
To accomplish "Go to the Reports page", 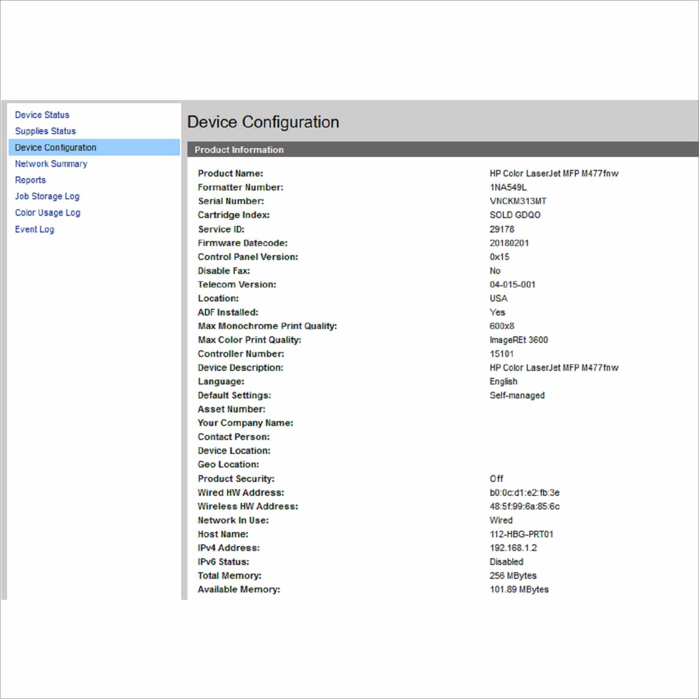I will 30,180.
